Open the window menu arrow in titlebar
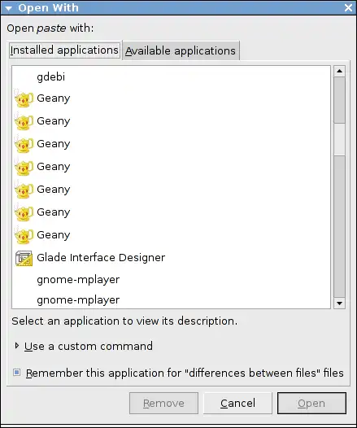The height and width of the screenshot is (428, 357). [x=8, y=8]
